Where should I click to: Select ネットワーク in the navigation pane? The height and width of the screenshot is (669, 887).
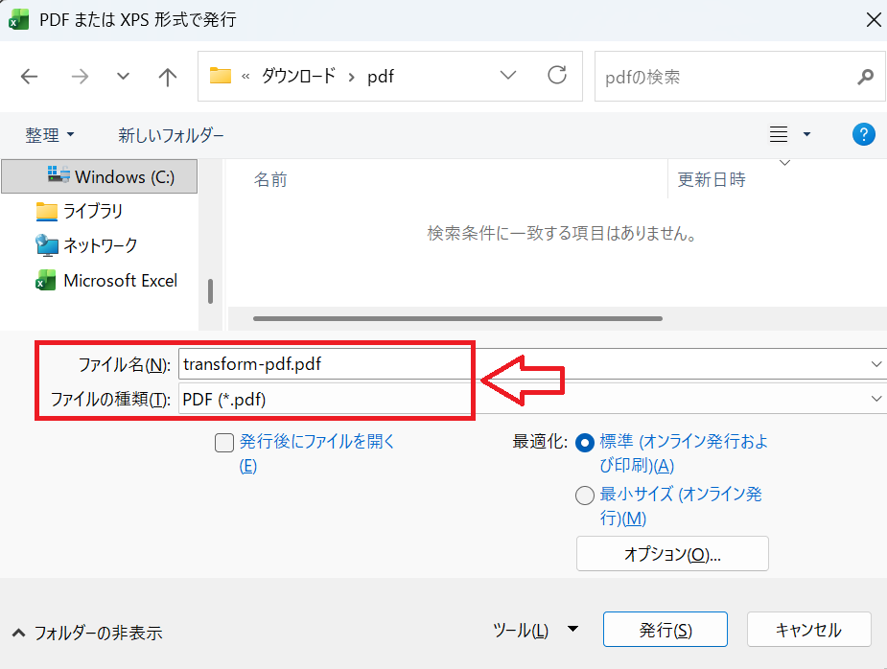[100, 245]
